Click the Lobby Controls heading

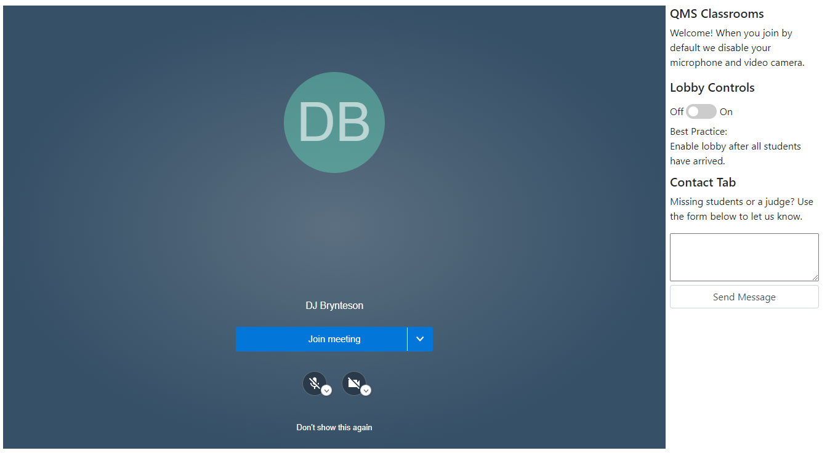(712, 87)
